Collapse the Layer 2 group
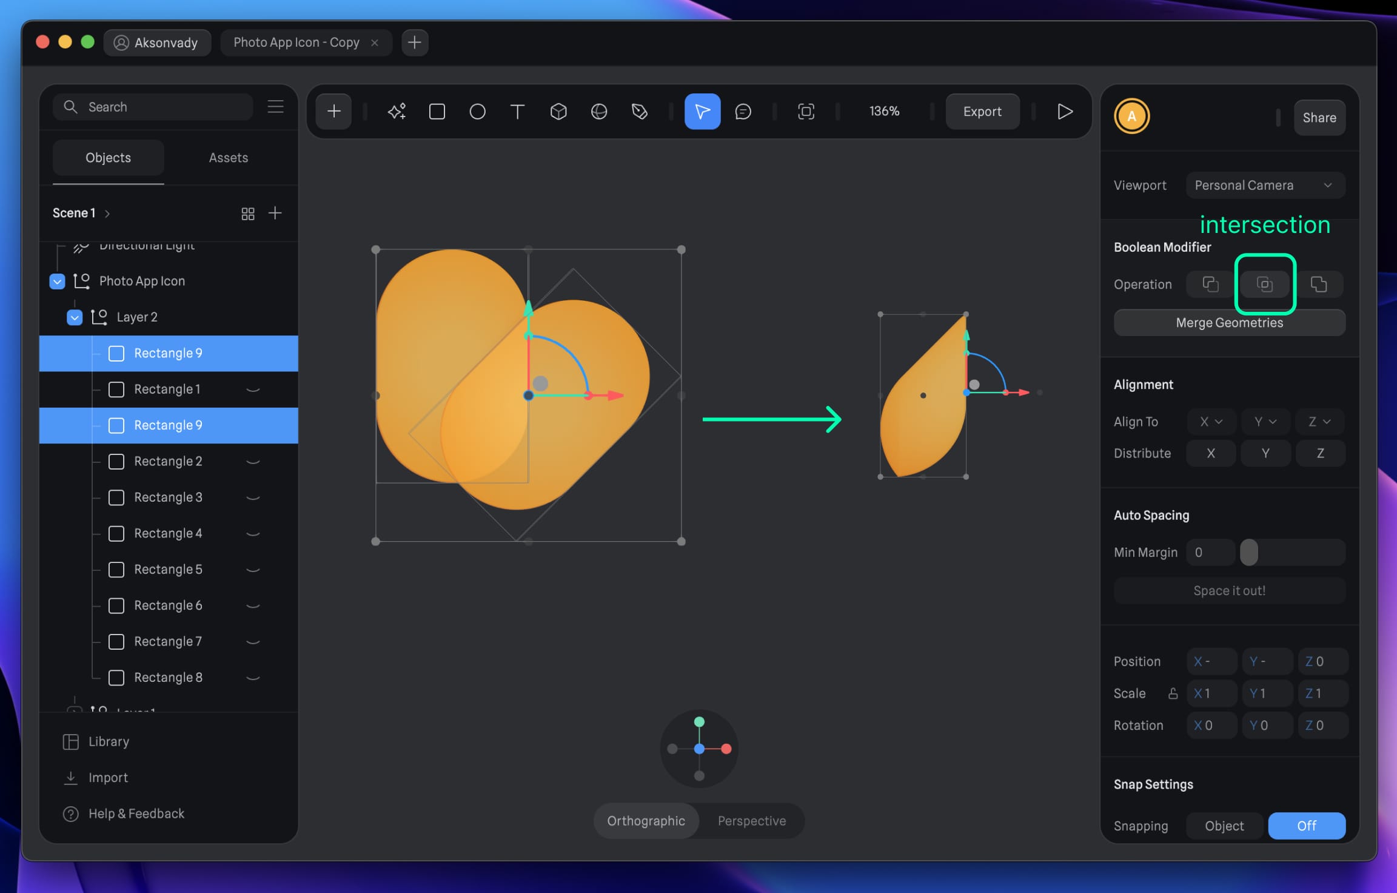Viewport: 1397px width, 893px height. (75, 317)
